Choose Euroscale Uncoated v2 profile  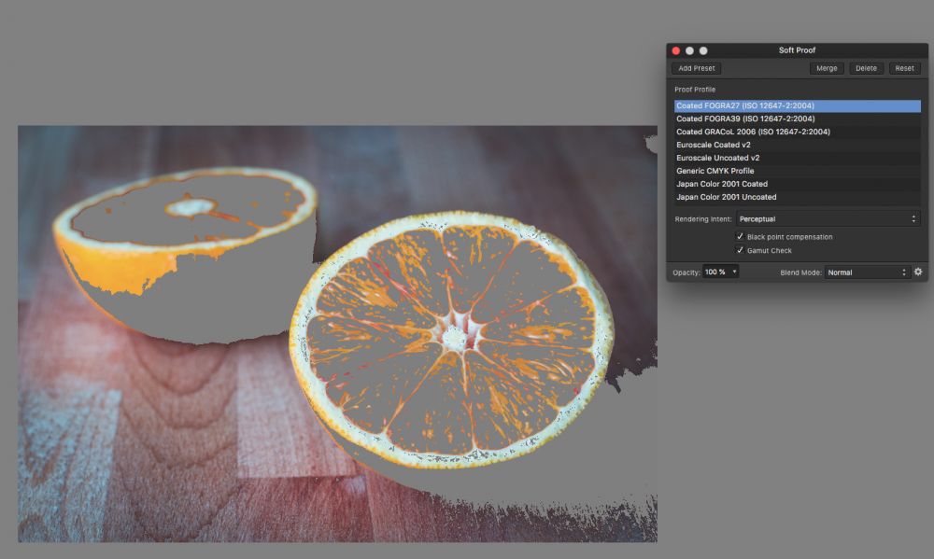[797, 159]
